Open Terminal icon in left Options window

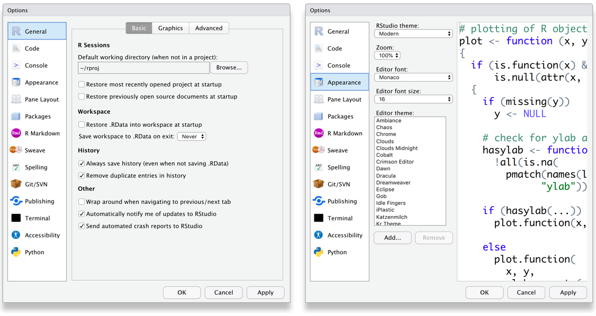coord(16,218)
